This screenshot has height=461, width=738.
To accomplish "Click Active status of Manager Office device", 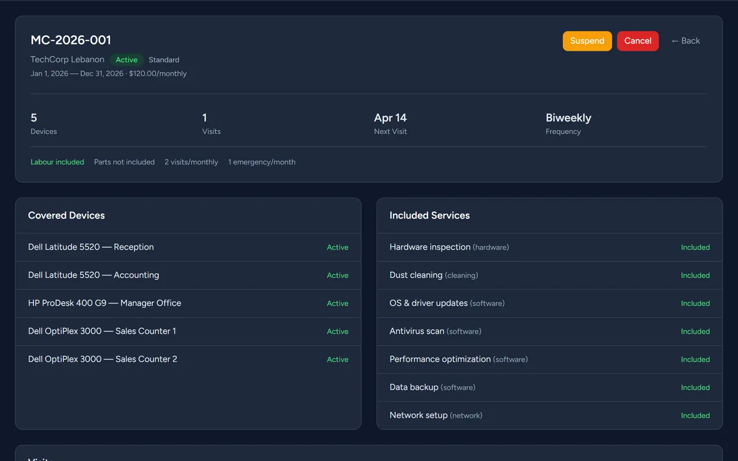I will (x=337, y=304).
